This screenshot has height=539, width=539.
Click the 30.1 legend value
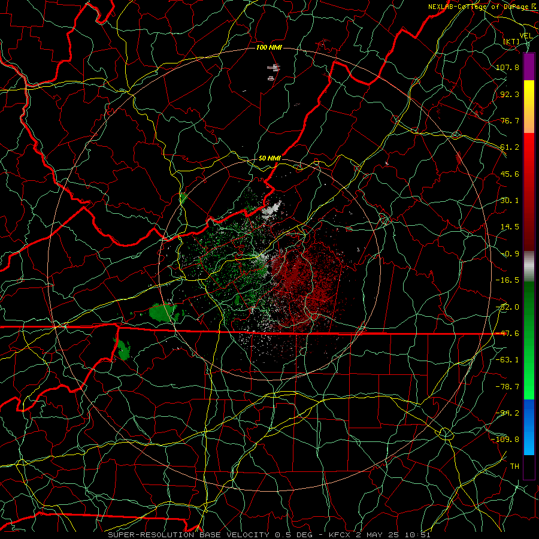(x=510, y=201)
